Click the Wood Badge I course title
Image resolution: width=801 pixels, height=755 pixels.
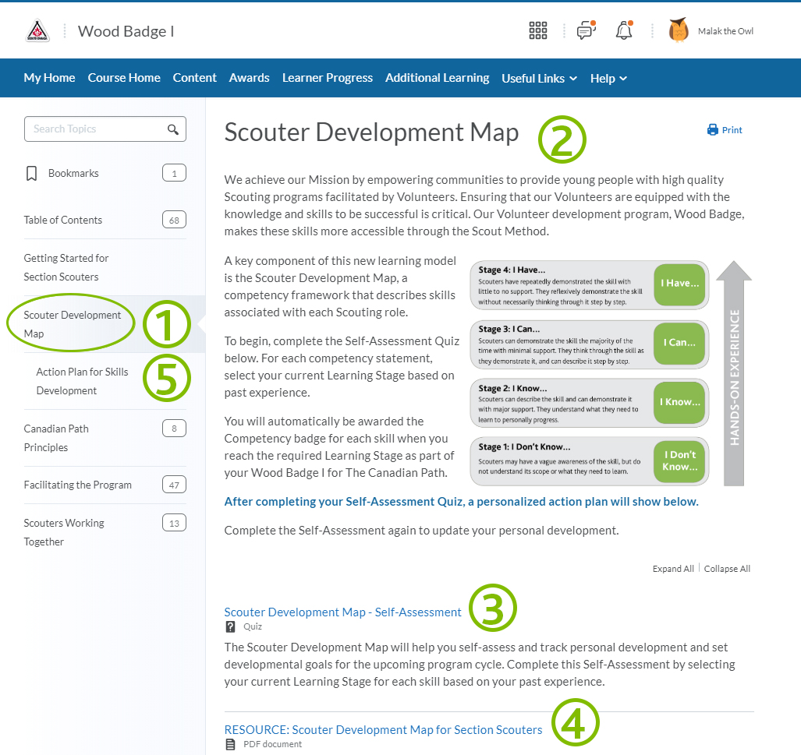126,31
